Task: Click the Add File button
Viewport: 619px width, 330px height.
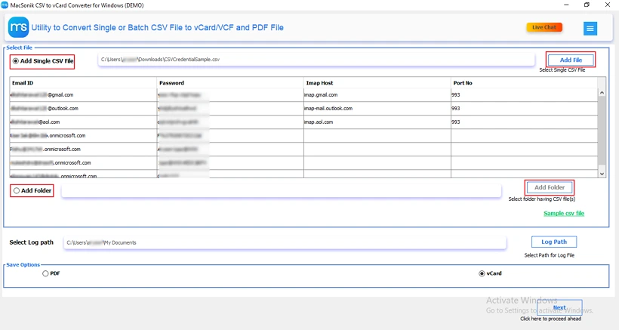Action: tap(571, 60)
